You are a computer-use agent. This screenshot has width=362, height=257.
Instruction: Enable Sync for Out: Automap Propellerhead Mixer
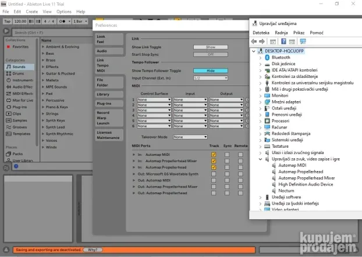(227, 187)
